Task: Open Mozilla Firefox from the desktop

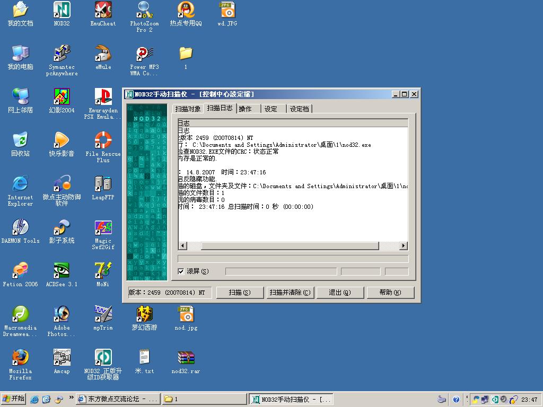Action: click(21, 365)
